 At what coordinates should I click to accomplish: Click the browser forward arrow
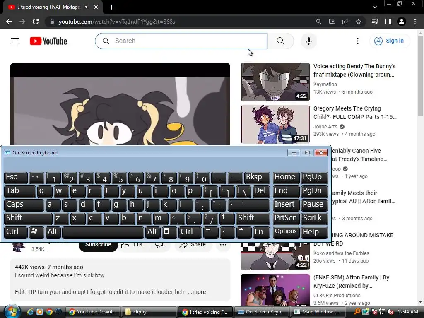click(x=22, y=22)
